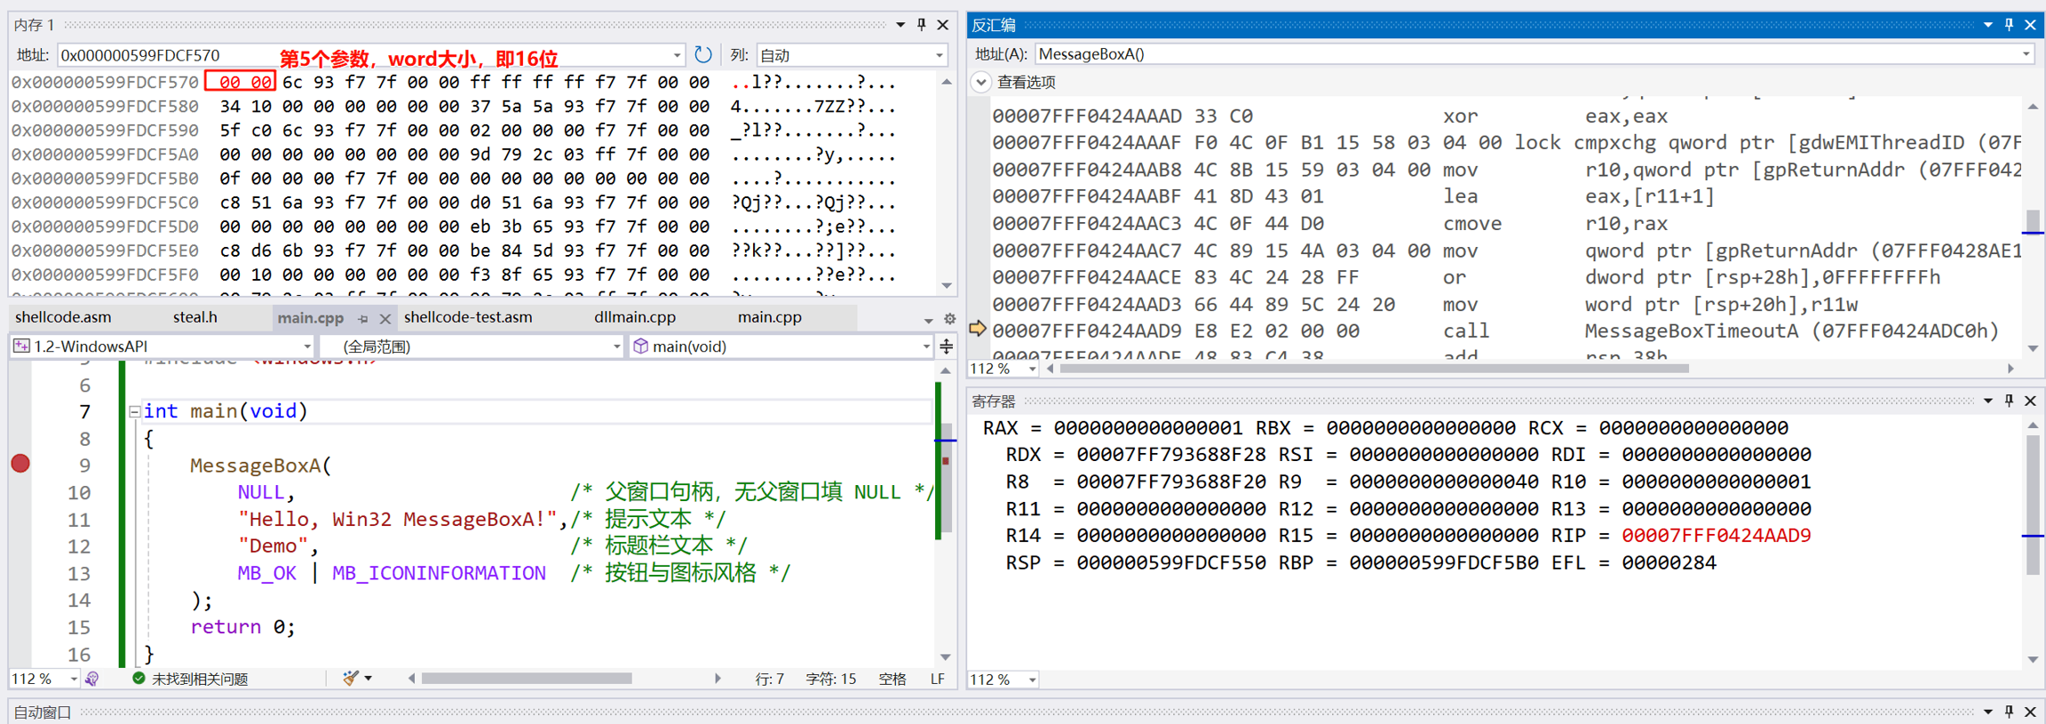This screenshot has width=2046, height=724.
Task: Click the code cleanup broom icon
Action: [x=351, y=679]
